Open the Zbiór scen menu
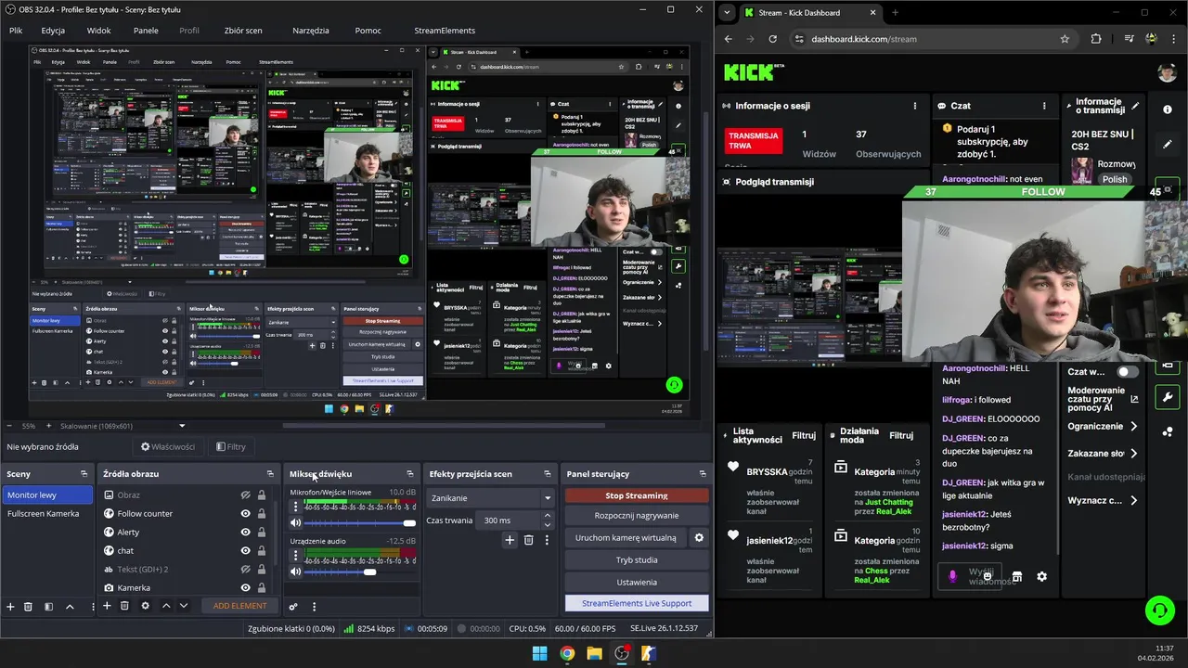Screen dimensions: 1188x668 click(243, 31)
